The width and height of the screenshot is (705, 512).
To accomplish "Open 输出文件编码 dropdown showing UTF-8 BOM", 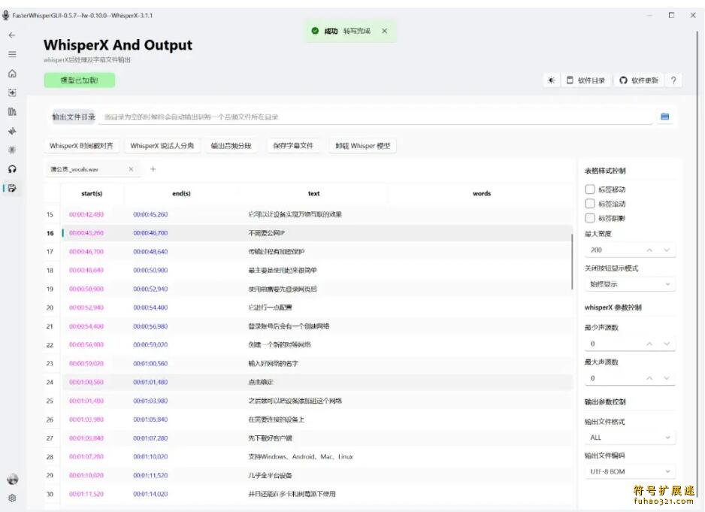I will coord(630,471).
